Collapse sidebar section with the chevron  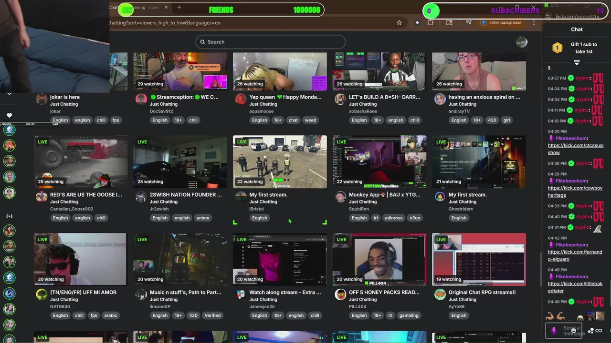tap(9, 94)
